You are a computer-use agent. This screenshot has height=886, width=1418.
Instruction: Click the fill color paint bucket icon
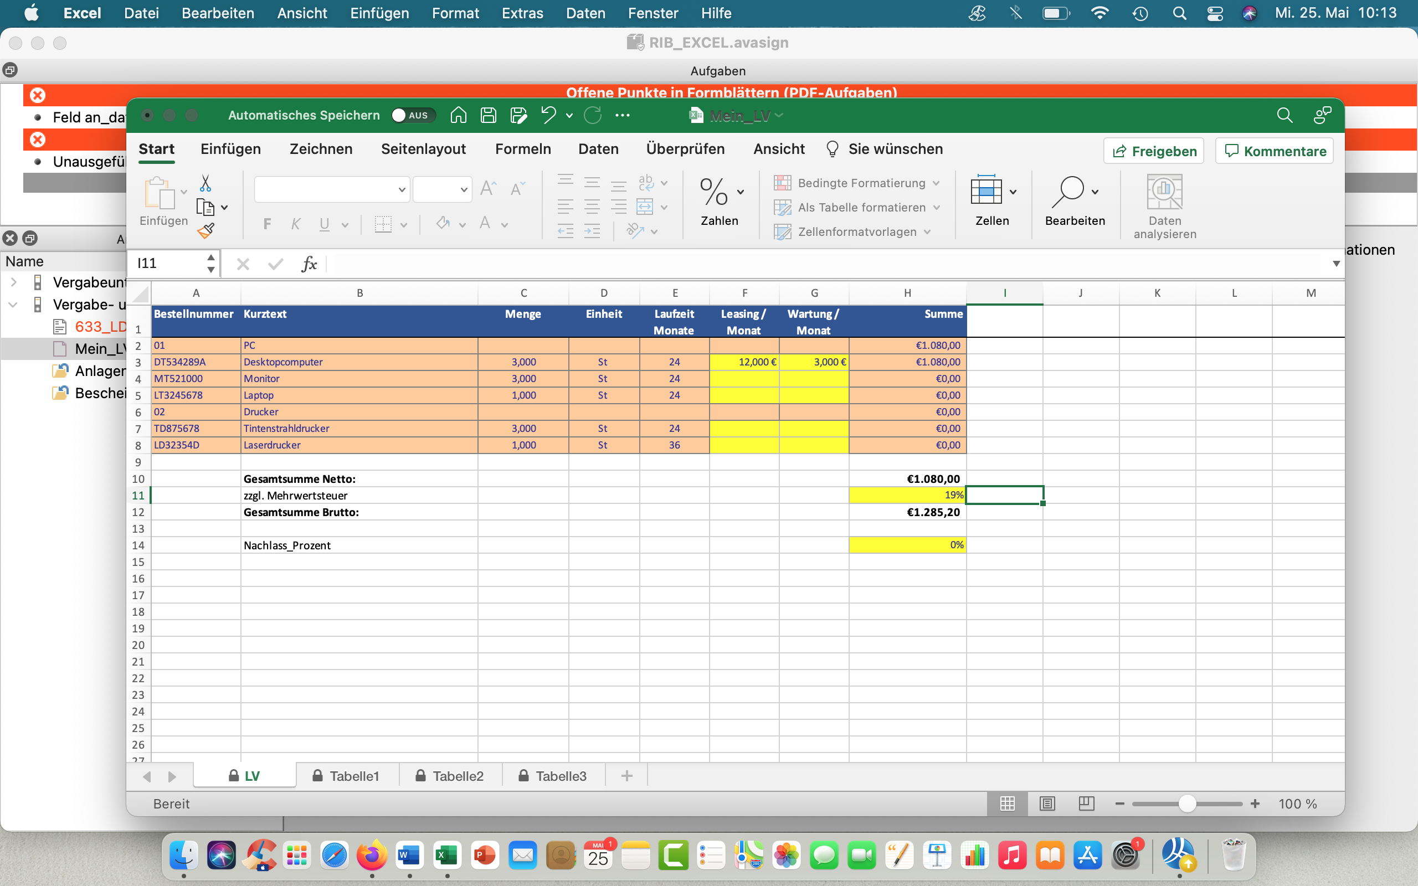click(x=443, y=224)
